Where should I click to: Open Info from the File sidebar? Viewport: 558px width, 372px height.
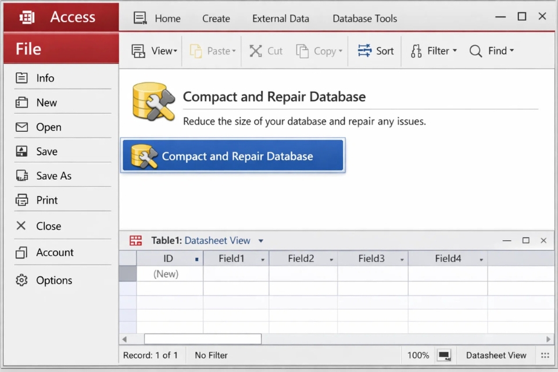click(x=45, y=78)
